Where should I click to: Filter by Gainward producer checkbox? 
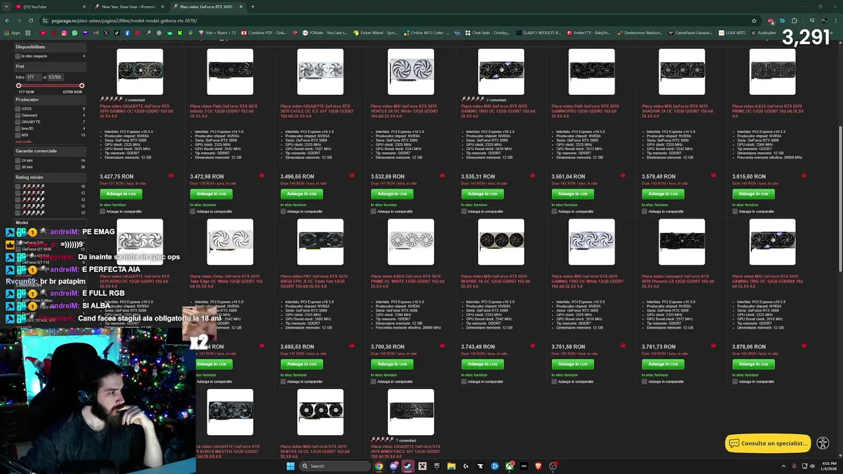(x=18, y=115)
